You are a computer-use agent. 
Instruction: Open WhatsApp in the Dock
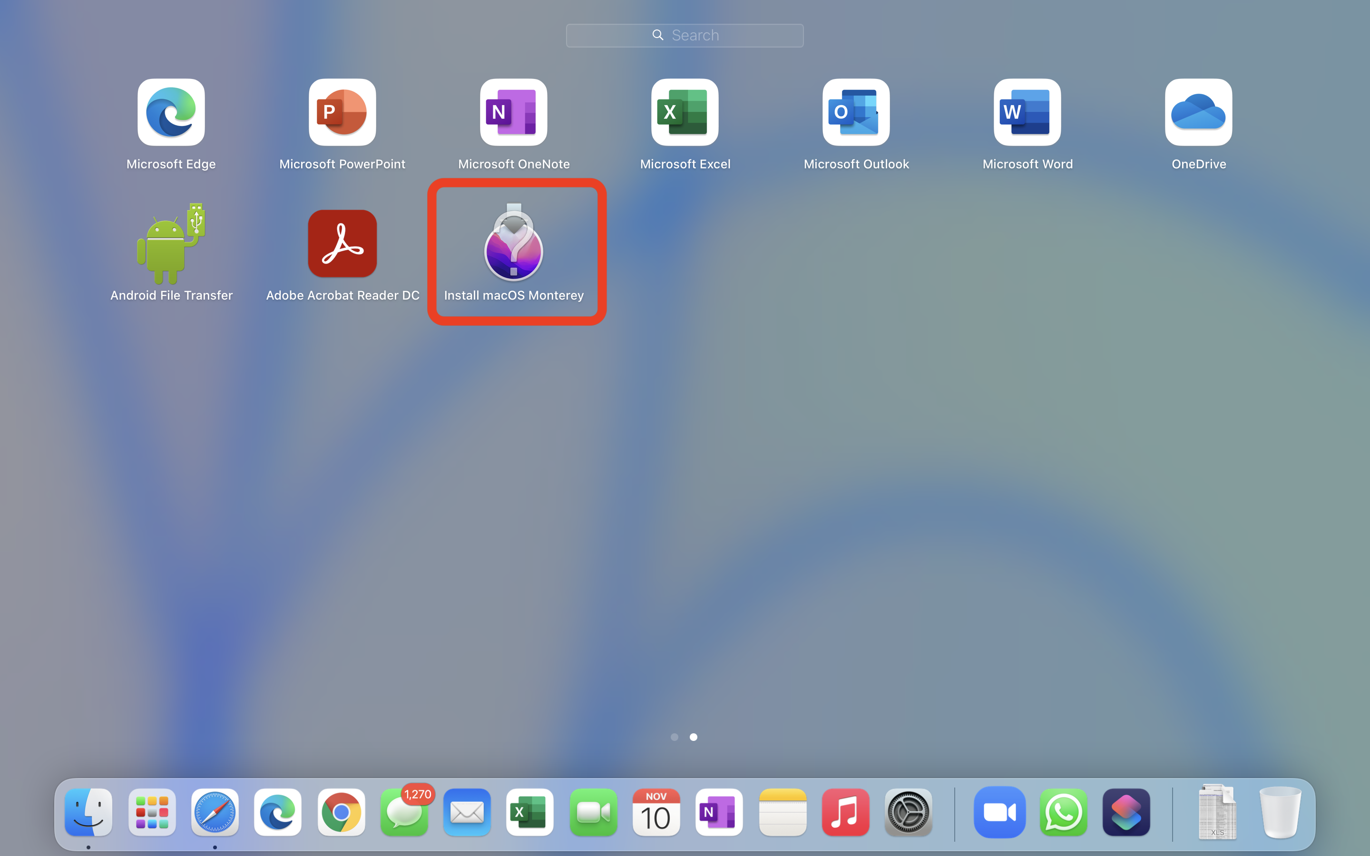(x=1063, y=812)
